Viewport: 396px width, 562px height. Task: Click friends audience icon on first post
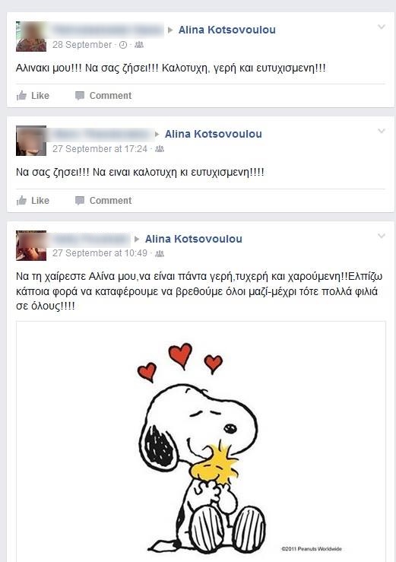pyautogui.click(x=139, y=45)
